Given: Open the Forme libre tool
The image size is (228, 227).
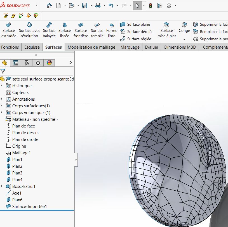Looking at the screenshot, I should (112, 30).
